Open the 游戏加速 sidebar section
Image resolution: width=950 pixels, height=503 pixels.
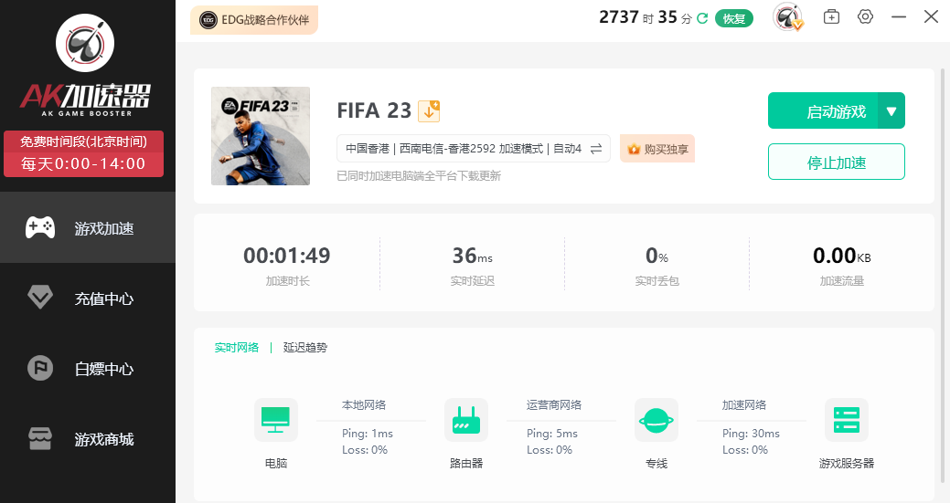tap(88, 228)
